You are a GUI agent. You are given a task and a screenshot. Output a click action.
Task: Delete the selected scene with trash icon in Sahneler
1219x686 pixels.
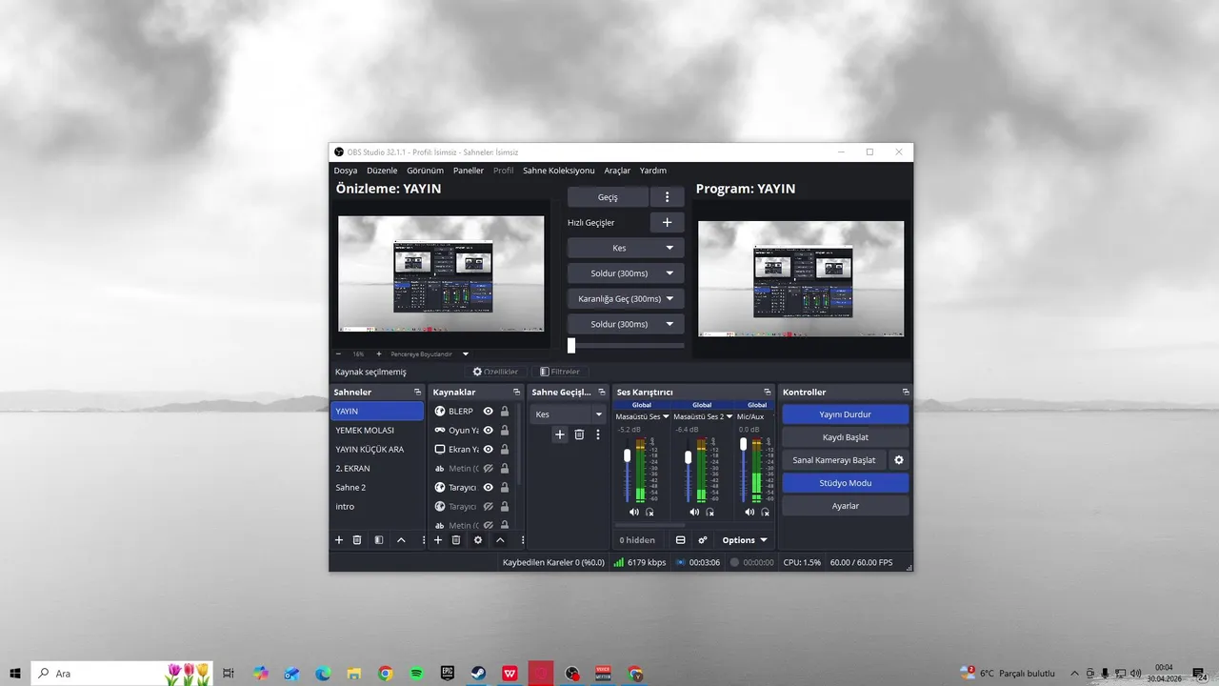[x=357, y=540]
